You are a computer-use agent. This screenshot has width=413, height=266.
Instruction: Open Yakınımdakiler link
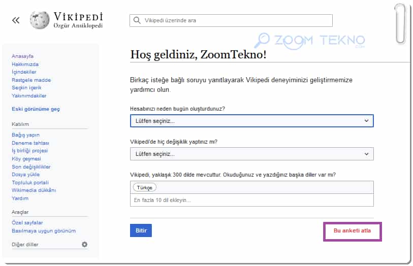29,96
